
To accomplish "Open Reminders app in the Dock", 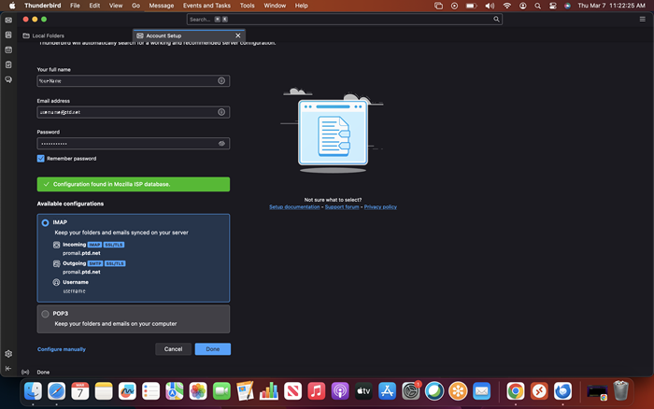I will point(150,391).
